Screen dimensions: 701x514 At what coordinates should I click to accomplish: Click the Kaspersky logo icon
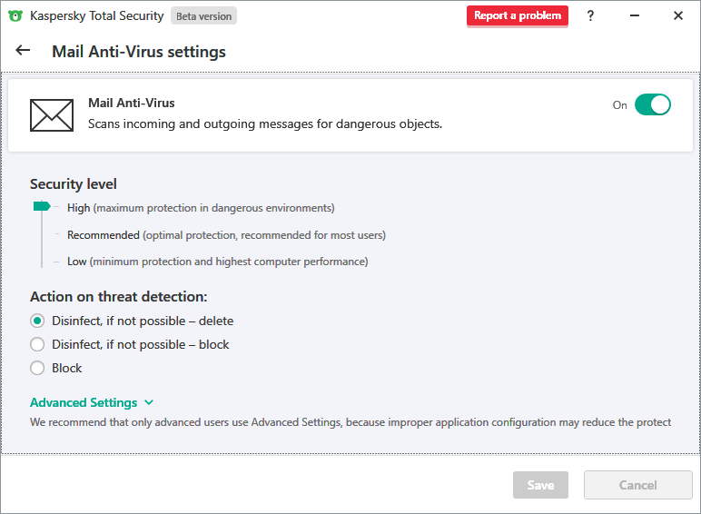click(15, 15)
